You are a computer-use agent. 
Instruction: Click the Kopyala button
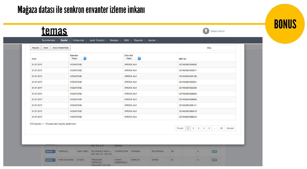35,48
